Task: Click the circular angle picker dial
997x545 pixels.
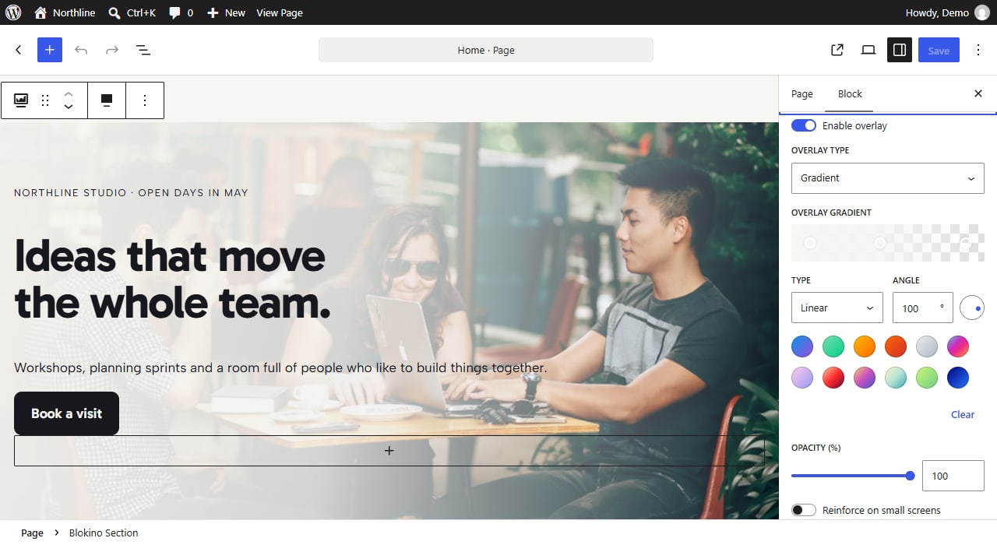Action: pyautogui.click(x=972, y=308)
